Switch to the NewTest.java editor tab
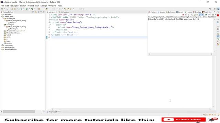Image resolution: width=220 pixels, height=123 pixels. [64, 12]
